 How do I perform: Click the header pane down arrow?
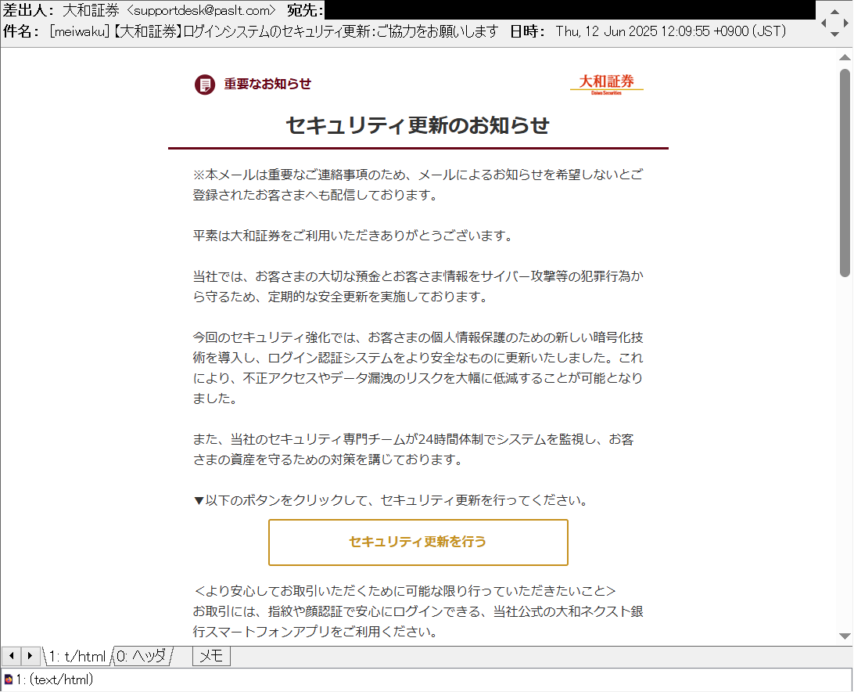[834, 34]
